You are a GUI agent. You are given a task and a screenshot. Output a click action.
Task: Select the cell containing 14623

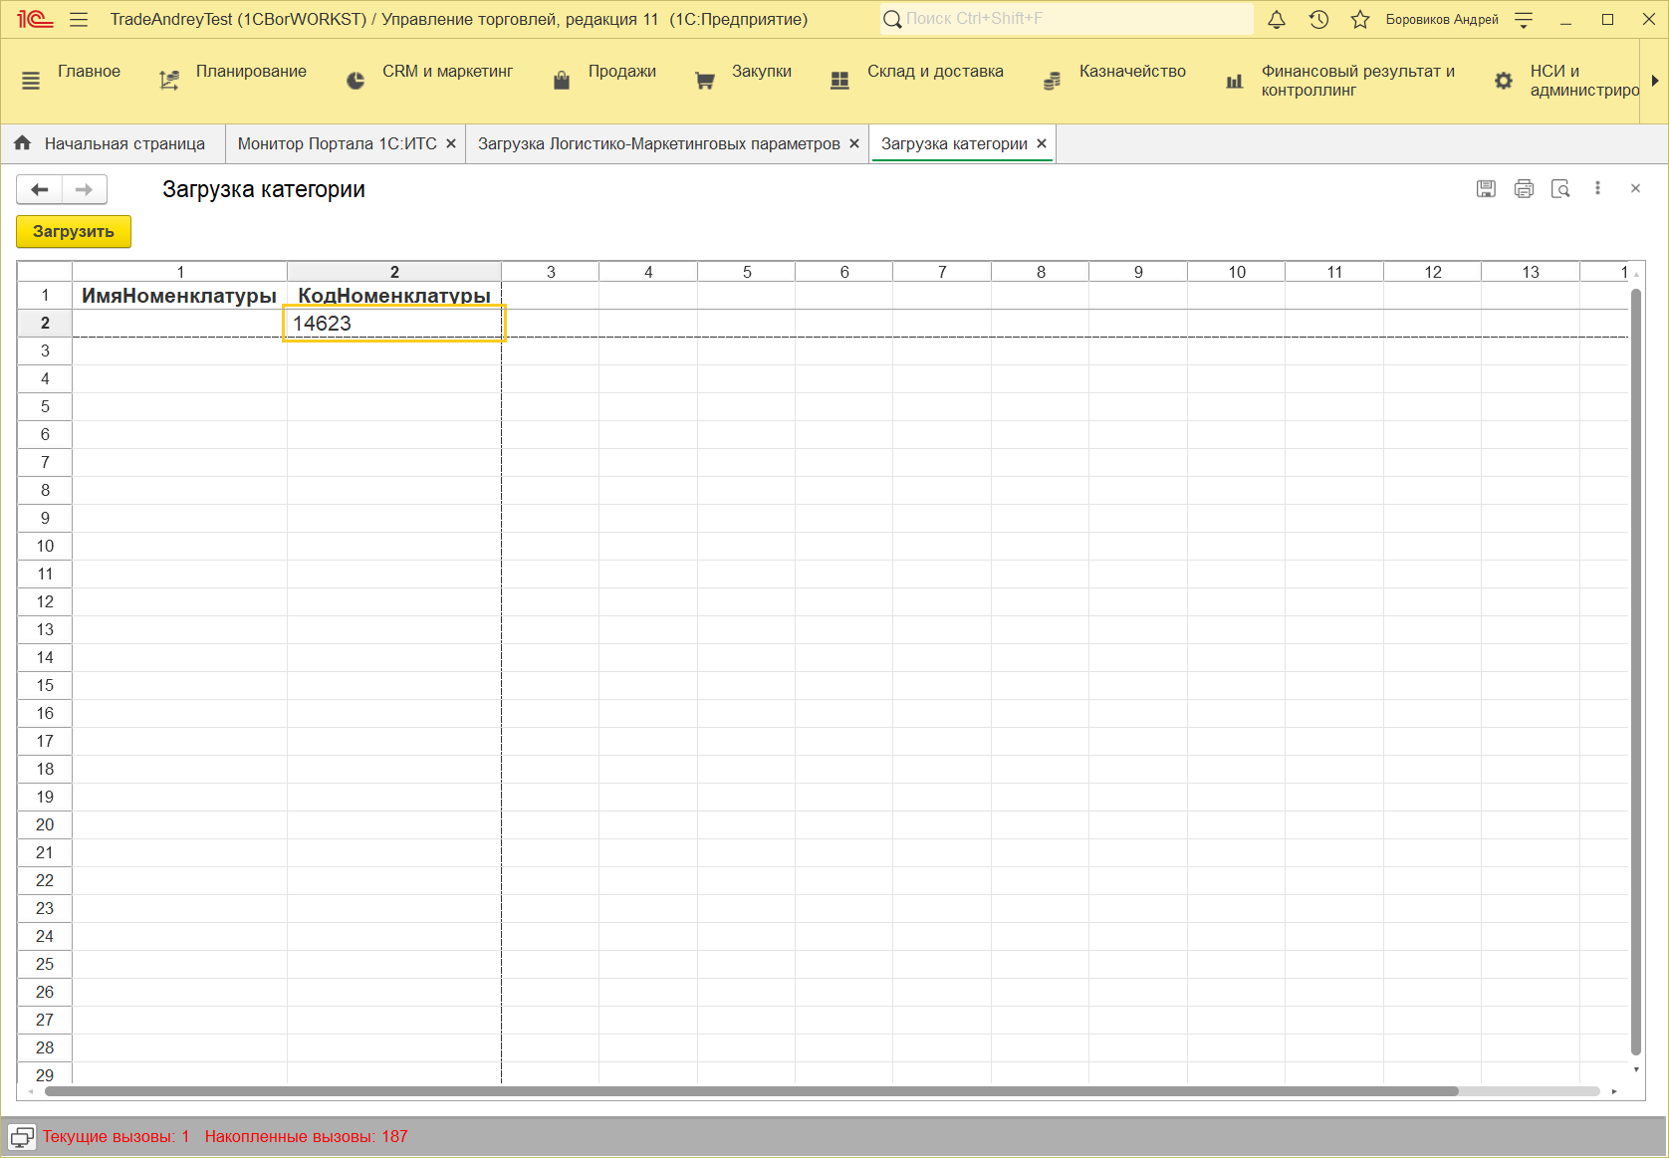[394, 324]
